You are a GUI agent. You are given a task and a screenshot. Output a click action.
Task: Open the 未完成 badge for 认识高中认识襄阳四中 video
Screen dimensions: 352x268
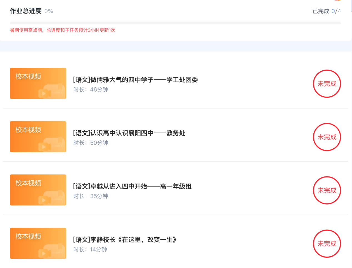pyautogui.click(x=327, y=137)
